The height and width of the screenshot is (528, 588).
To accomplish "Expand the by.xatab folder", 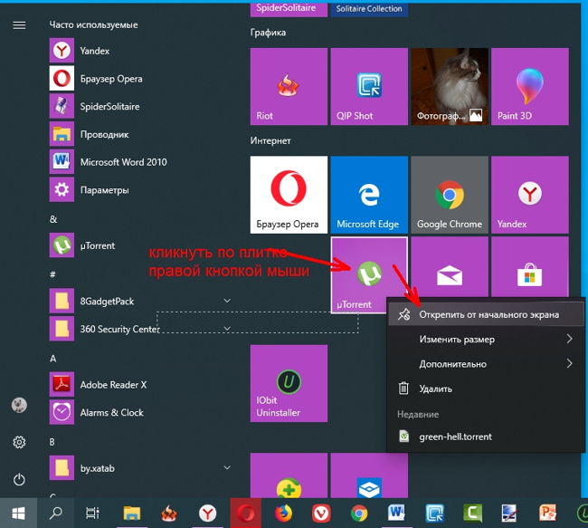I will (x=227, y=468).
